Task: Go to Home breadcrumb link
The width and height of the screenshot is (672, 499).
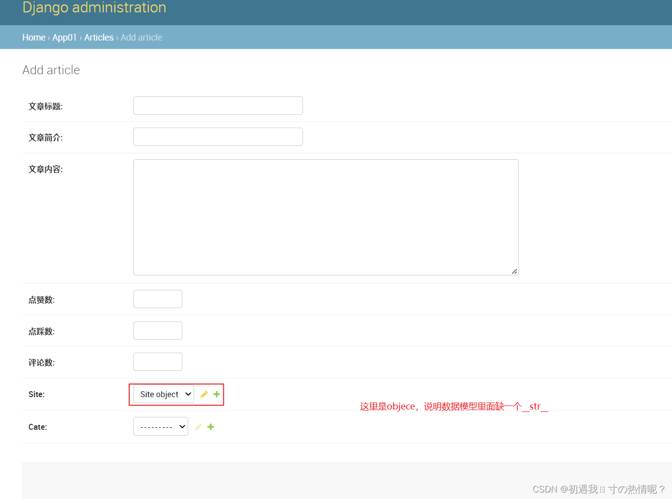Action: (x=34, y=38)
